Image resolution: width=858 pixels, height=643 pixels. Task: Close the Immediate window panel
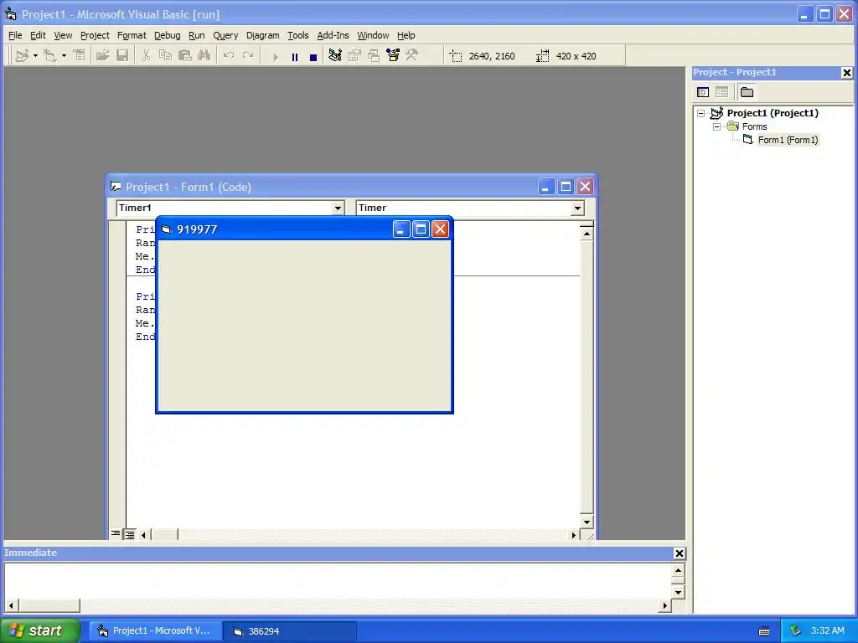coord(679,553)
